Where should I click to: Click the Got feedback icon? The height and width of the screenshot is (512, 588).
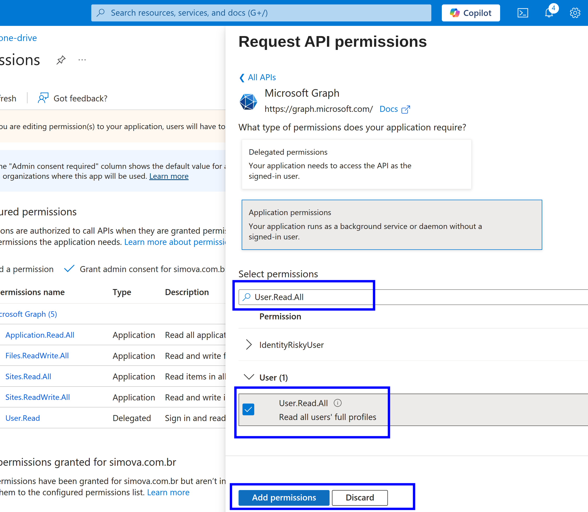click(x=43, y=98)
